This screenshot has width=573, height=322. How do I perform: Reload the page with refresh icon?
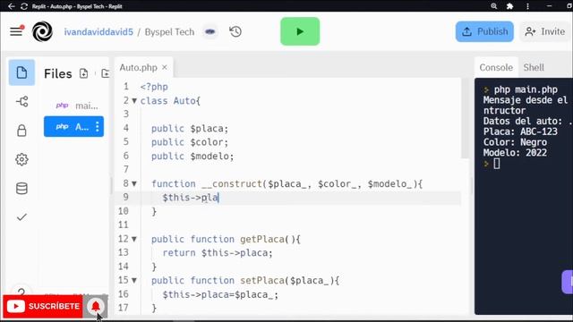(x=24, y=6)
